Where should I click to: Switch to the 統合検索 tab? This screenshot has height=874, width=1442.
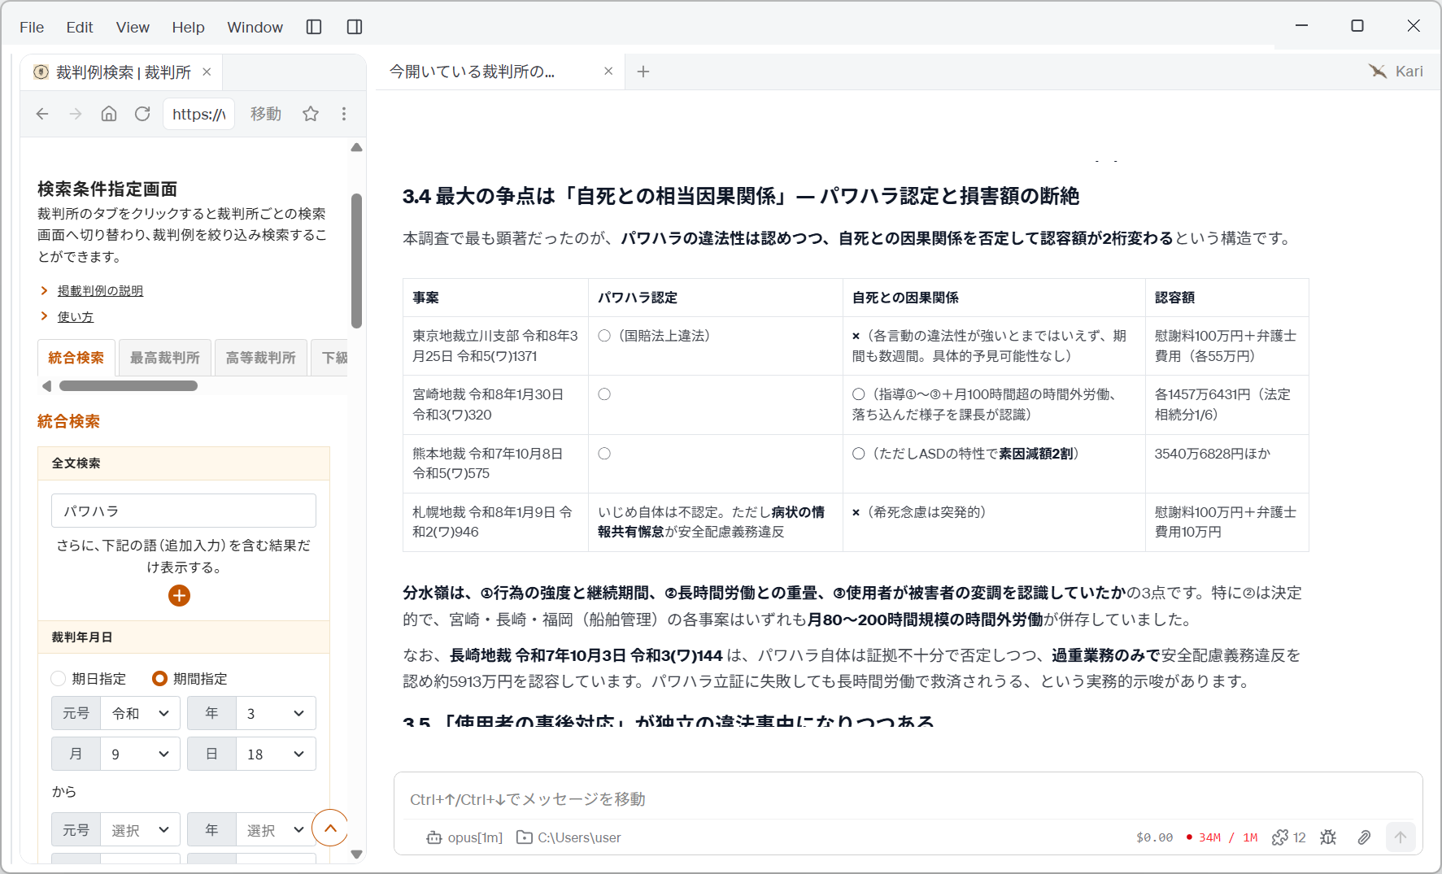click(x=76, y=358)
